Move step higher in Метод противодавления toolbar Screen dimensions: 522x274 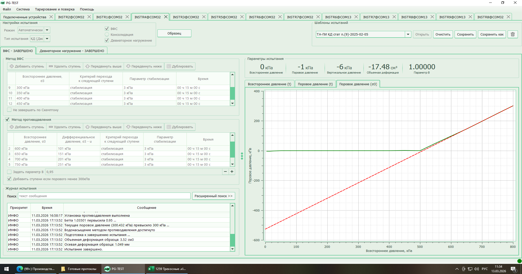click(103, 127)
